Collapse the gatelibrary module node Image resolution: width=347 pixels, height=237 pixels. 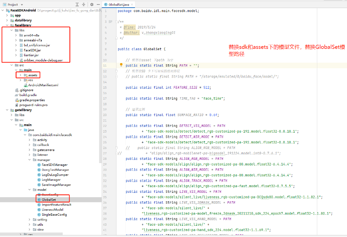pyautogui.click(x=7, y=110)
